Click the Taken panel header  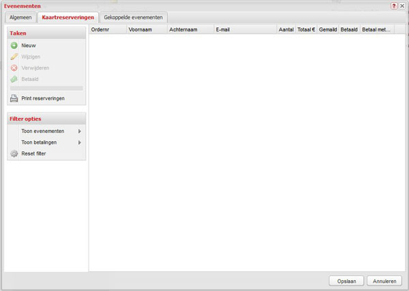(46, 33)
